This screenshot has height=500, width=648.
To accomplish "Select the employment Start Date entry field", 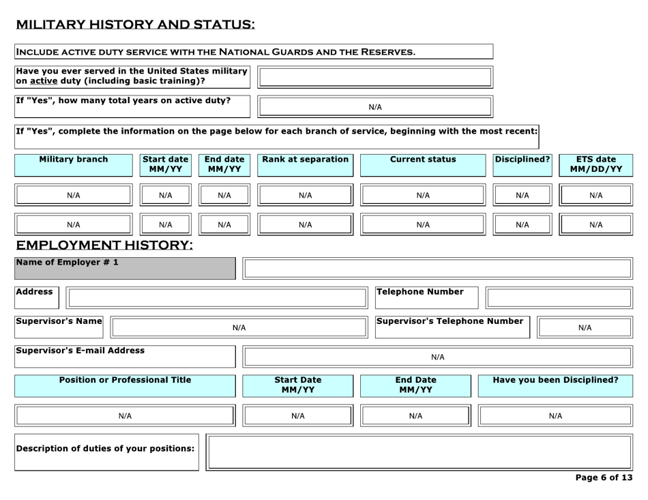I will [x=298, y=415].
